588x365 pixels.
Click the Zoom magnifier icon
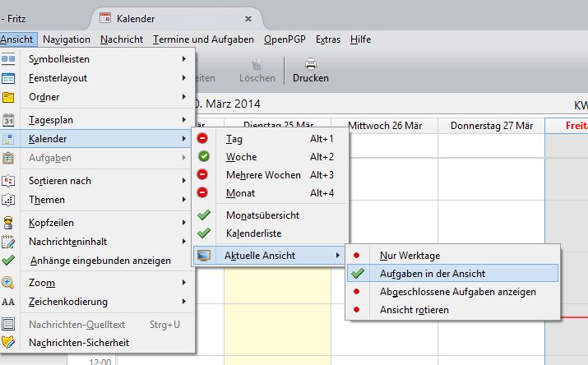click(x=8, y=283)
